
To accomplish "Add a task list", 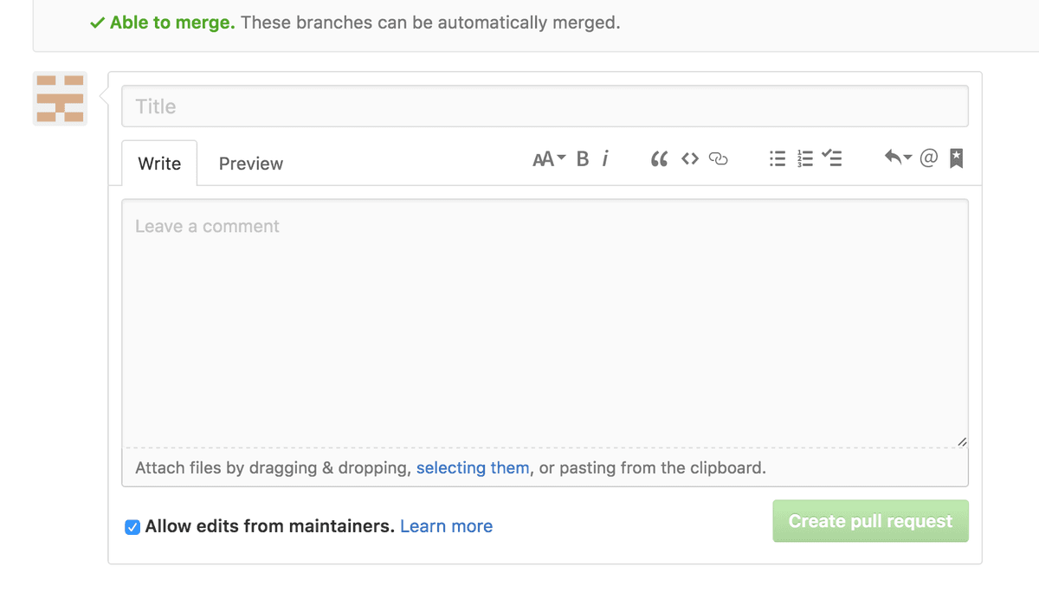I will (x=832, y=158).
